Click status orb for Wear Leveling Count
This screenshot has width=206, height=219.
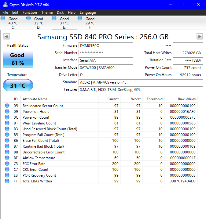point(7,123)
